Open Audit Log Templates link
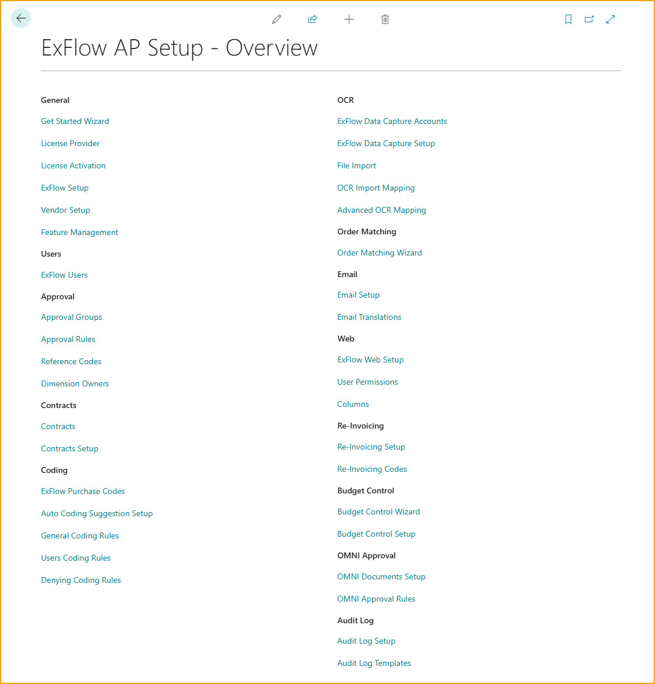The width and height of the screenshot is (655, 684). click(x=374, y=664)
